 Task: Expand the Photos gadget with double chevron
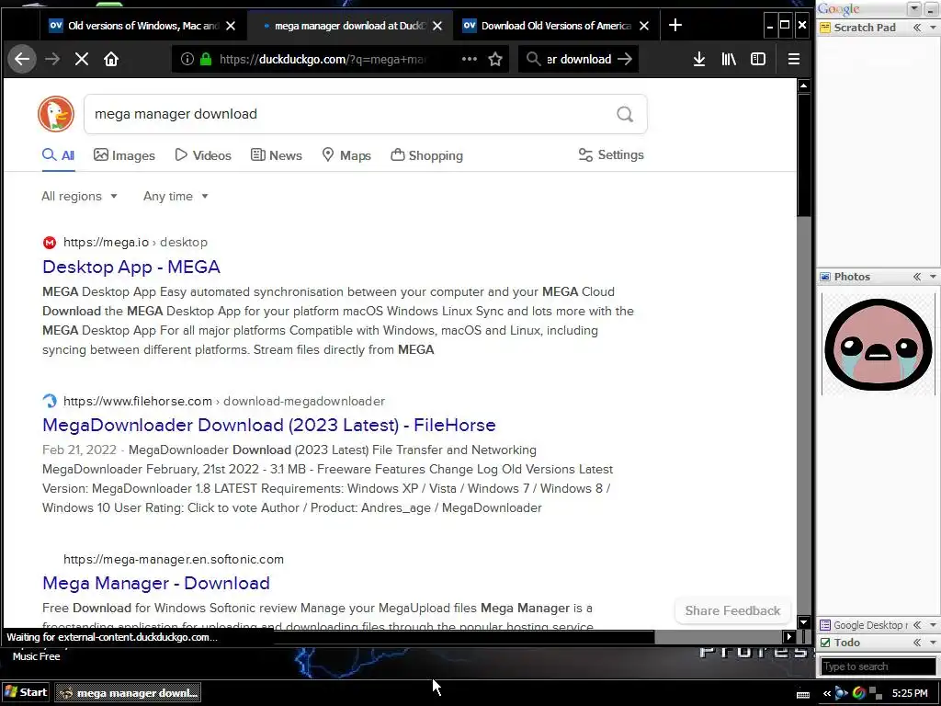[917, 277]
